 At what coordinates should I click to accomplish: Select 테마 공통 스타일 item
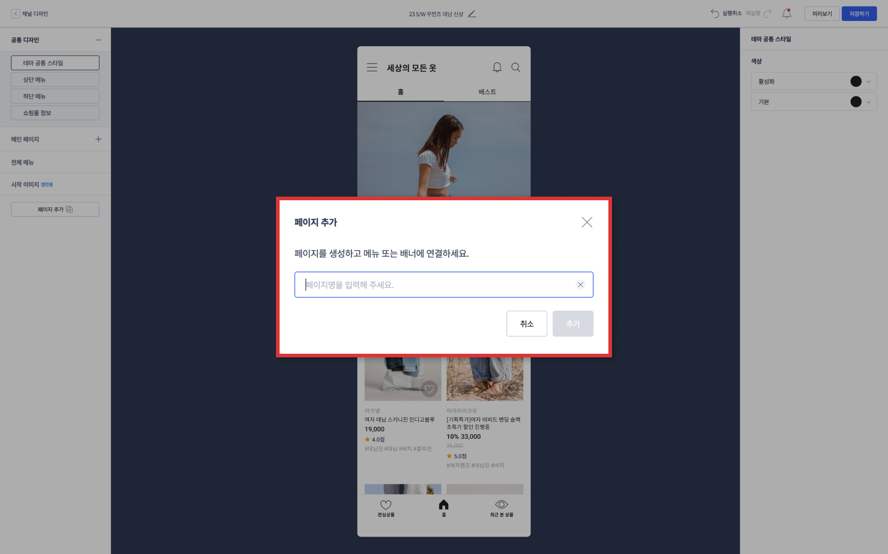[55, 62]
